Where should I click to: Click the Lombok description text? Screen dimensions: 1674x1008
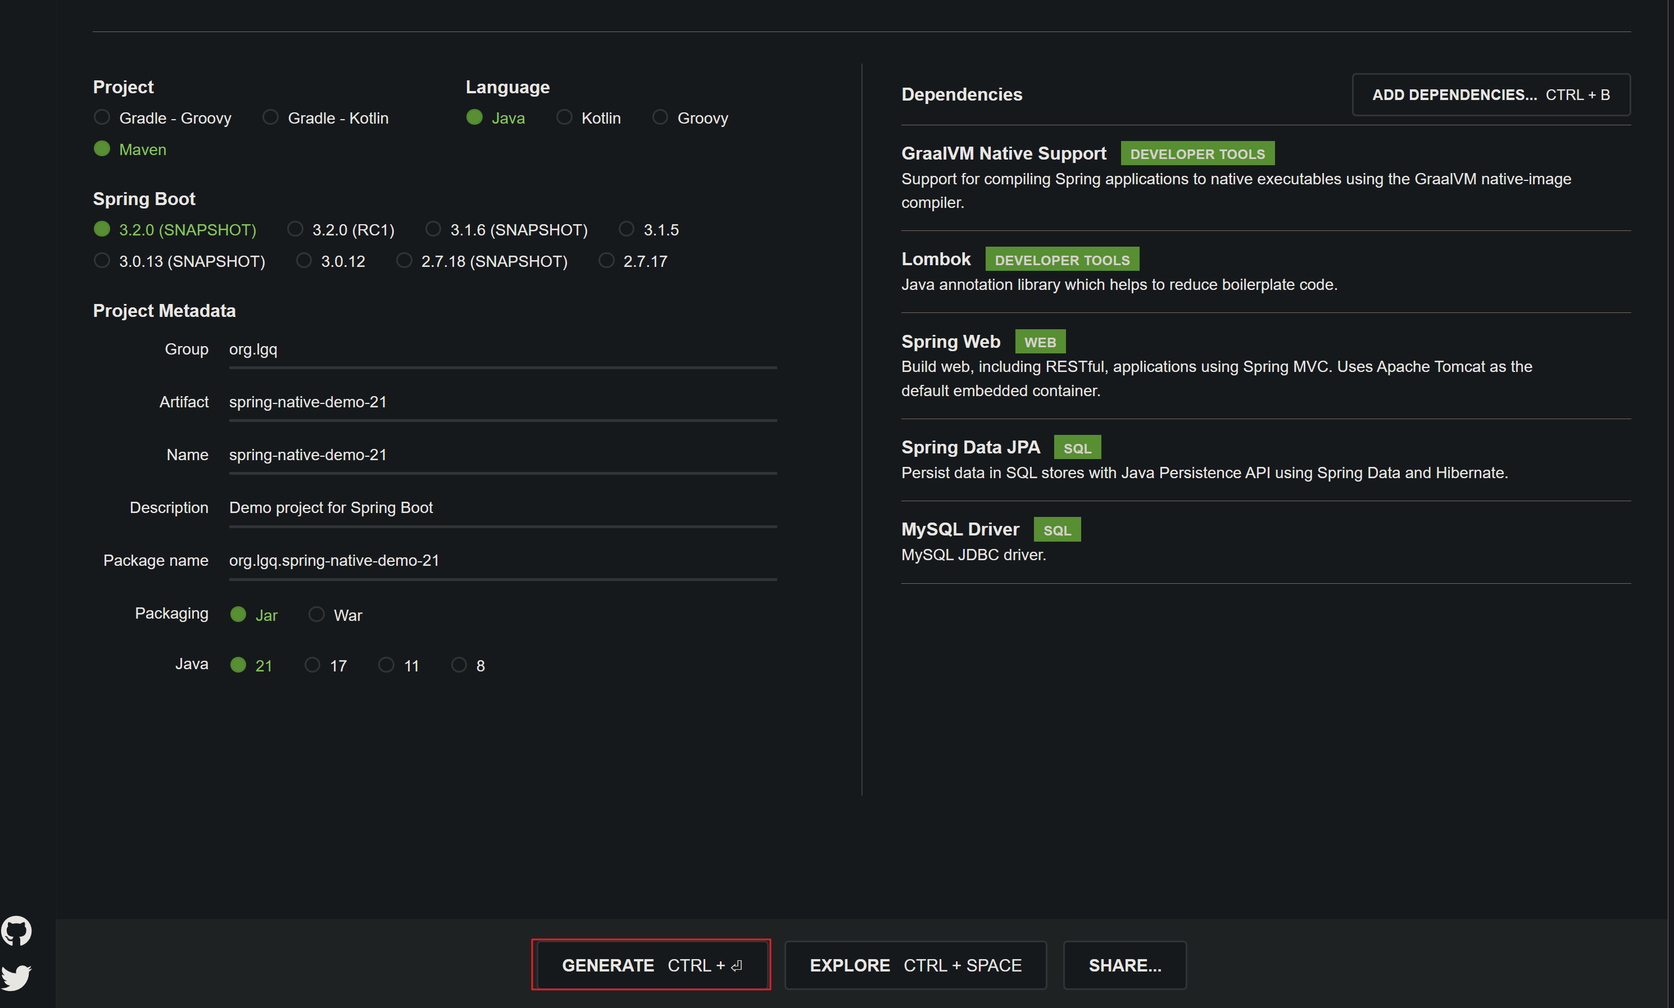click(1119, 285)
